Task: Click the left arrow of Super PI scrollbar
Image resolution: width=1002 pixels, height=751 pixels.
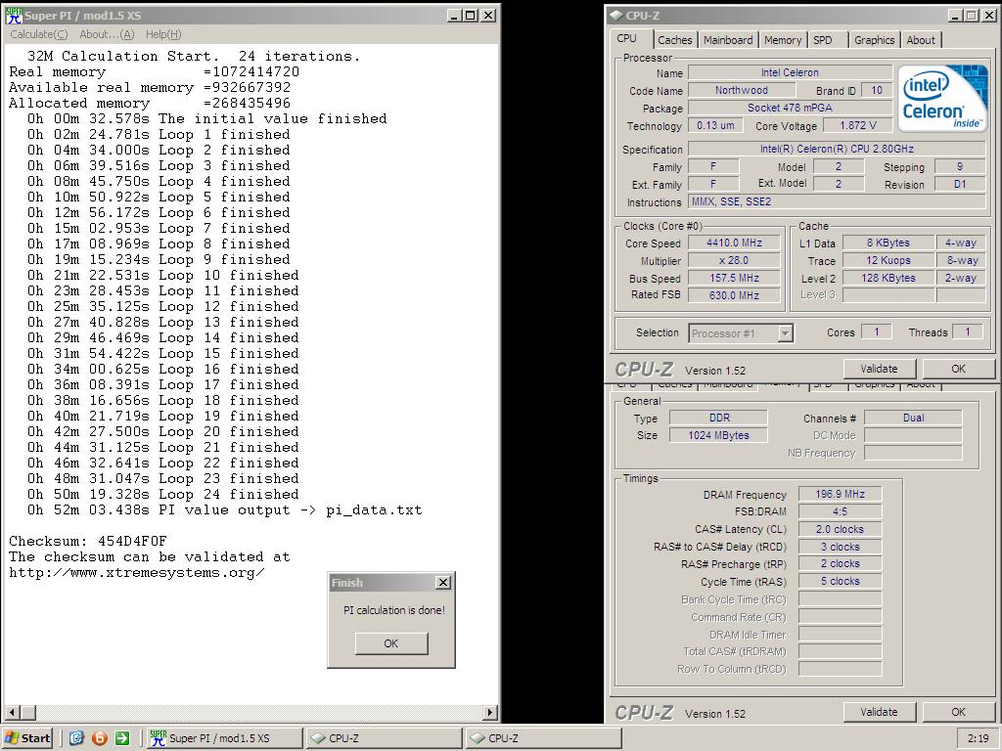Action: (x=12, y=712)
